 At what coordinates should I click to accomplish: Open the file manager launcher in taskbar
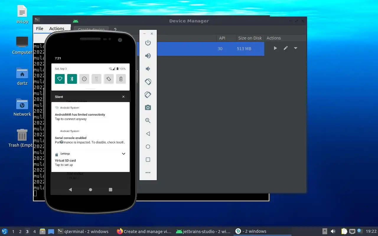[x=43, y=231]
